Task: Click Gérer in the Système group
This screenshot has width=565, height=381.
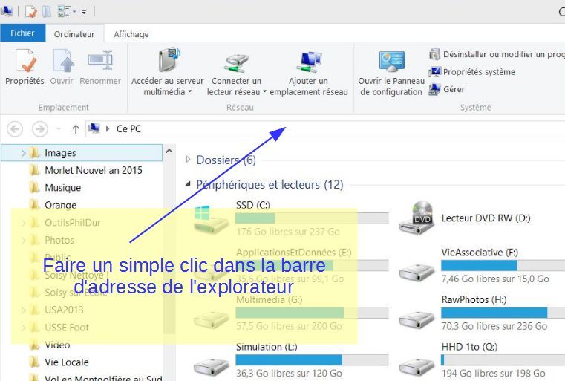Action: [x=447, y=89]
